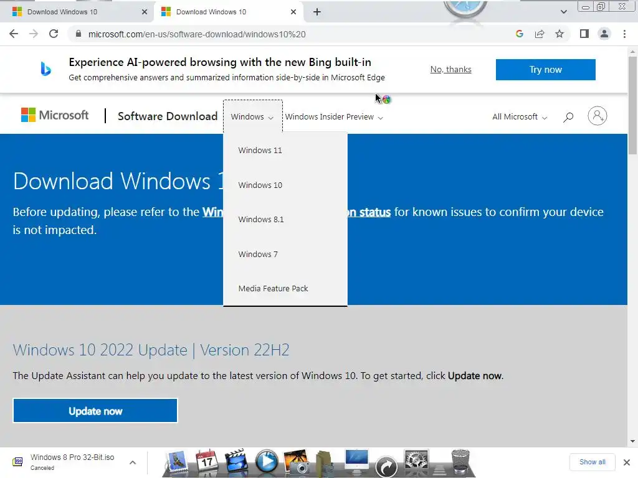
Task: Collapse the Windows dropdown menu
Action: [x=252, y=116]
